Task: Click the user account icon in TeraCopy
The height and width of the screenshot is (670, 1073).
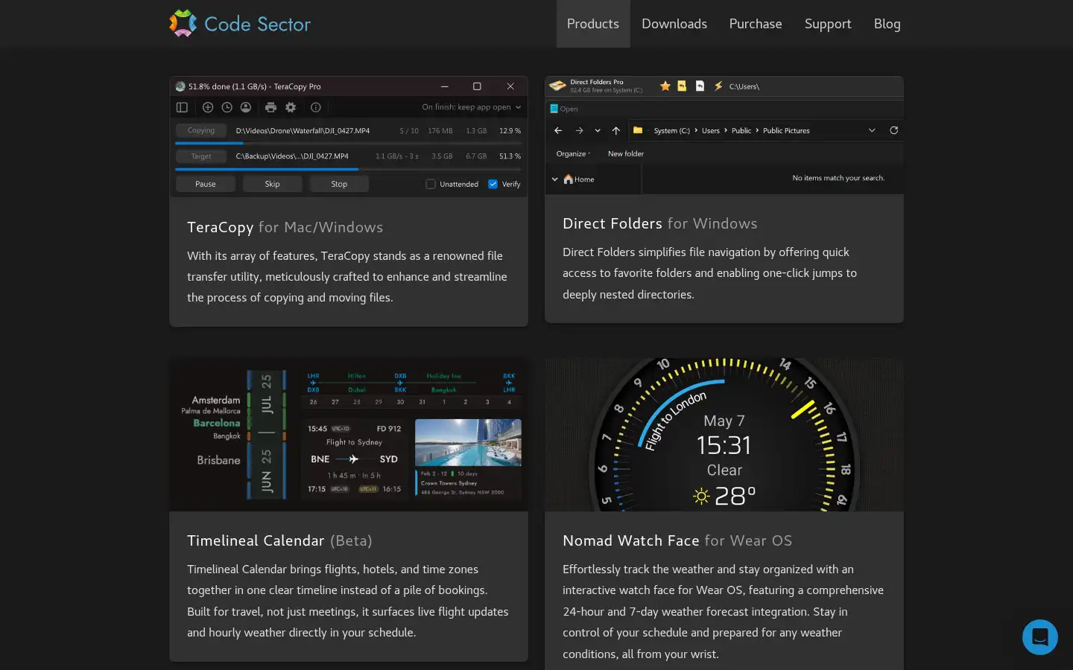Action: (x=245, y=107)
